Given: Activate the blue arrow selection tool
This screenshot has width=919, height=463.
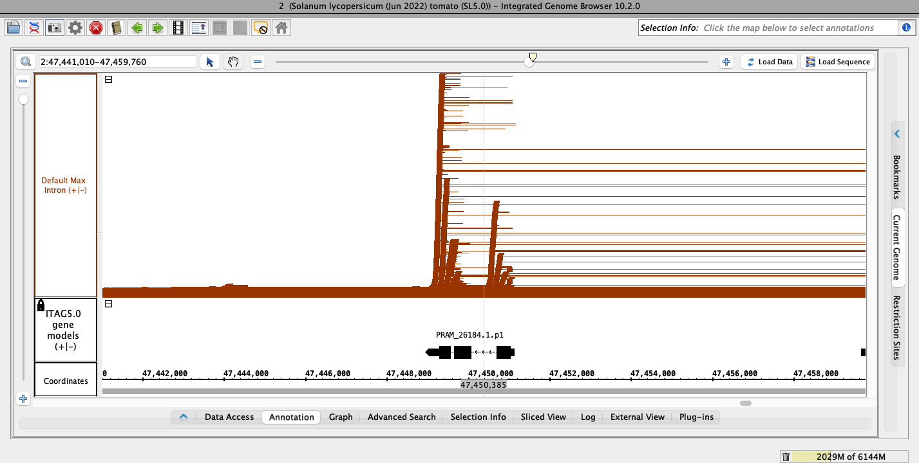Looking at the screenshot, I should [209, 62].
